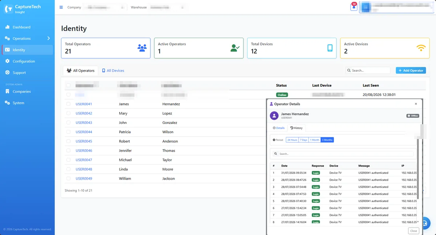The height and width of the screenshot is (235, 436).
Task: Tick the checkbox for USER0044
Action: (x=68, y=132)
